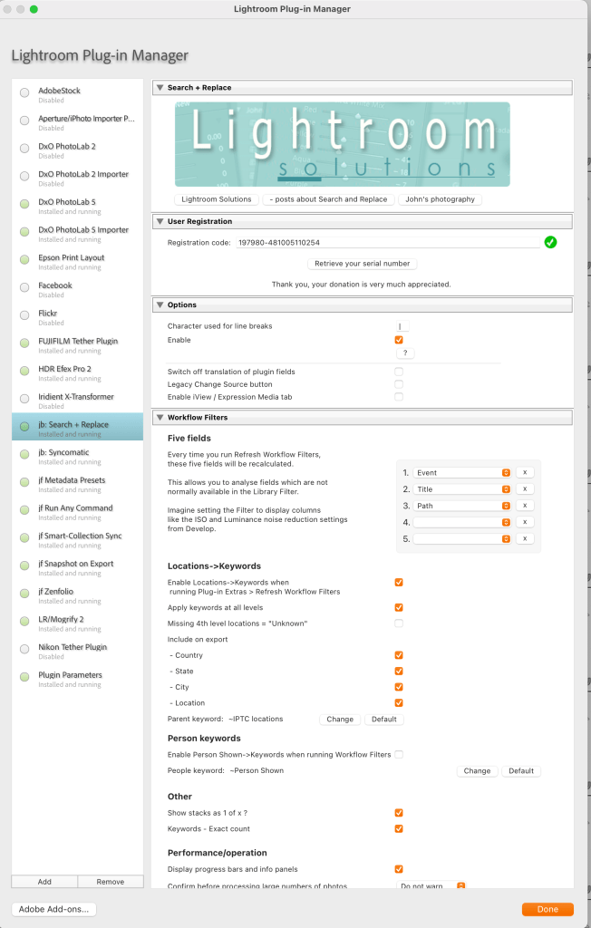
Task: Click the Registration code input field
Action: coord(385,243)
